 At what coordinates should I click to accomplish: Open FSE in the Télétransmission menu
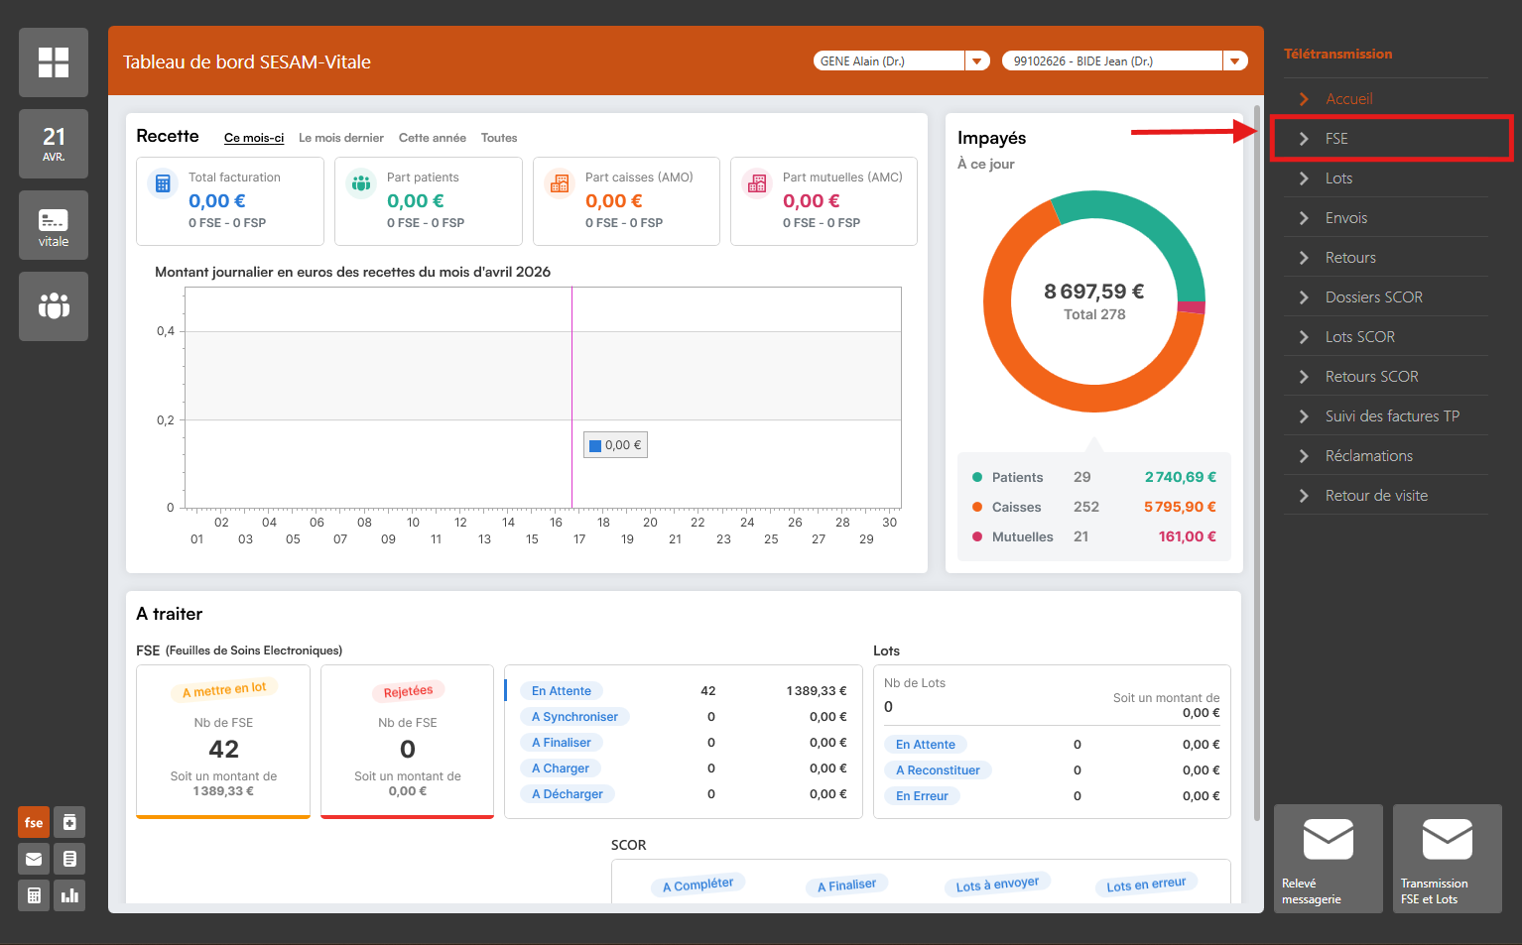[1336, 139]
